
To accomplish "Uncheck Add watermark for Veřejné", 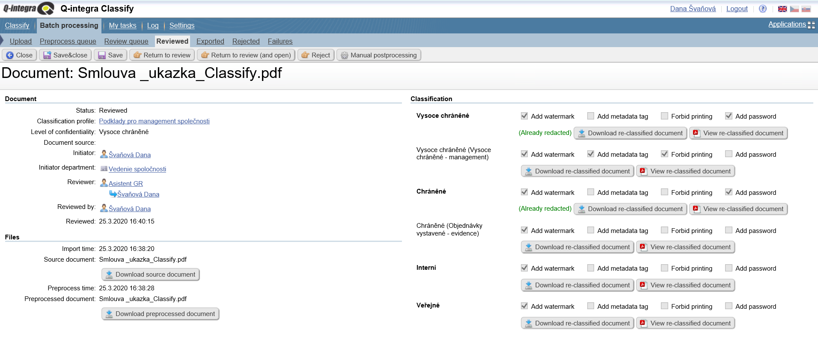I will pyautogui.click(x=524, y=306).
